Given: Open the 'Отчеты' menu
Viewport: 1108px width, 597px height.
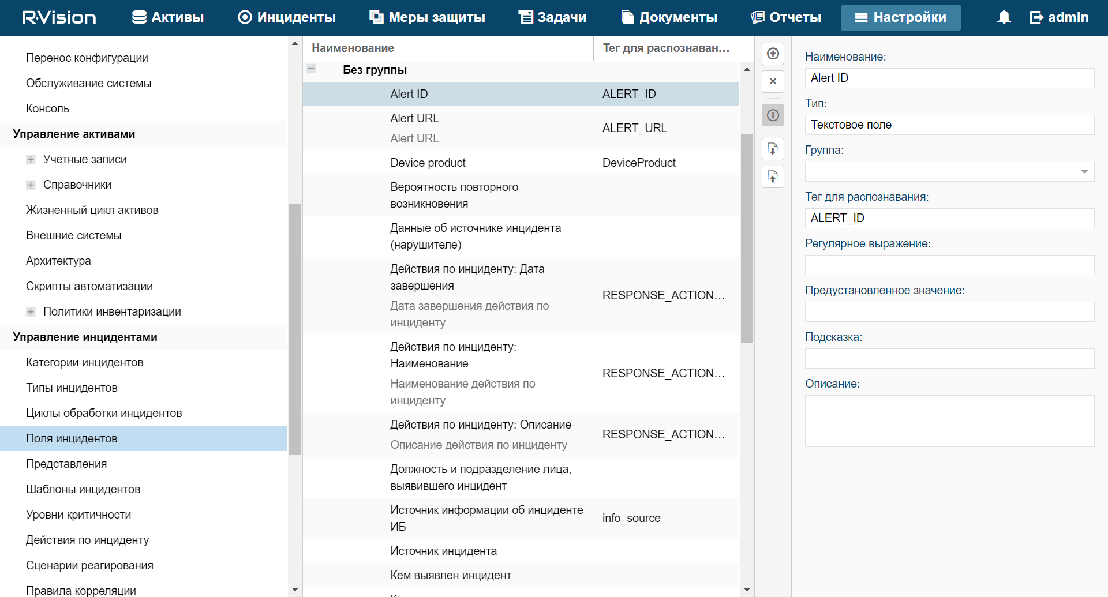Looking at the screenshot, I should [785, 17].
